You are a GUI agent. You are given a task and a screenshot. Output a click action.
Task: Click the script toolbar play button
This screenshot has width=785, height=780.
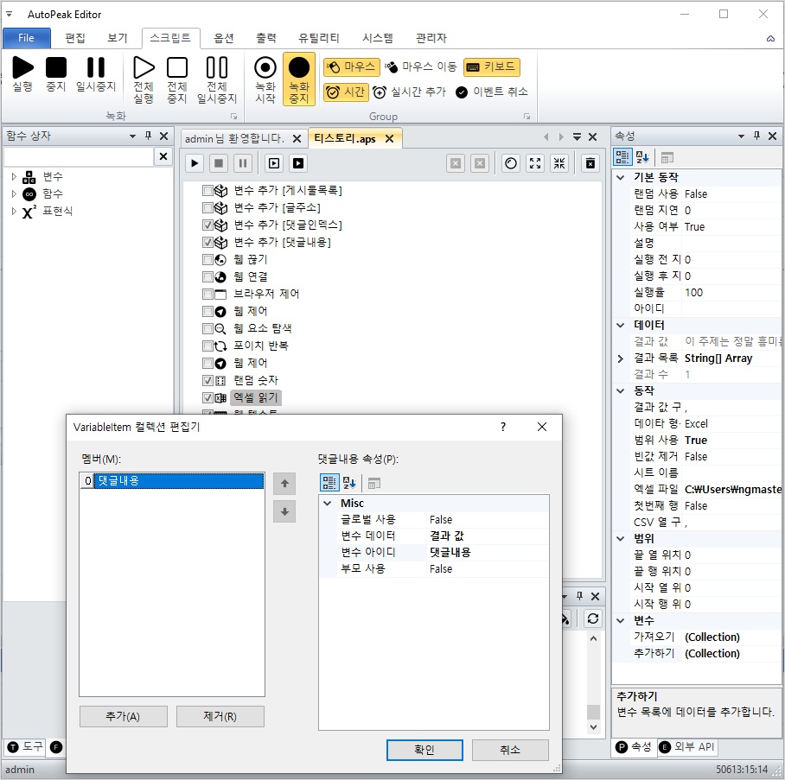[x=195, y=163]
